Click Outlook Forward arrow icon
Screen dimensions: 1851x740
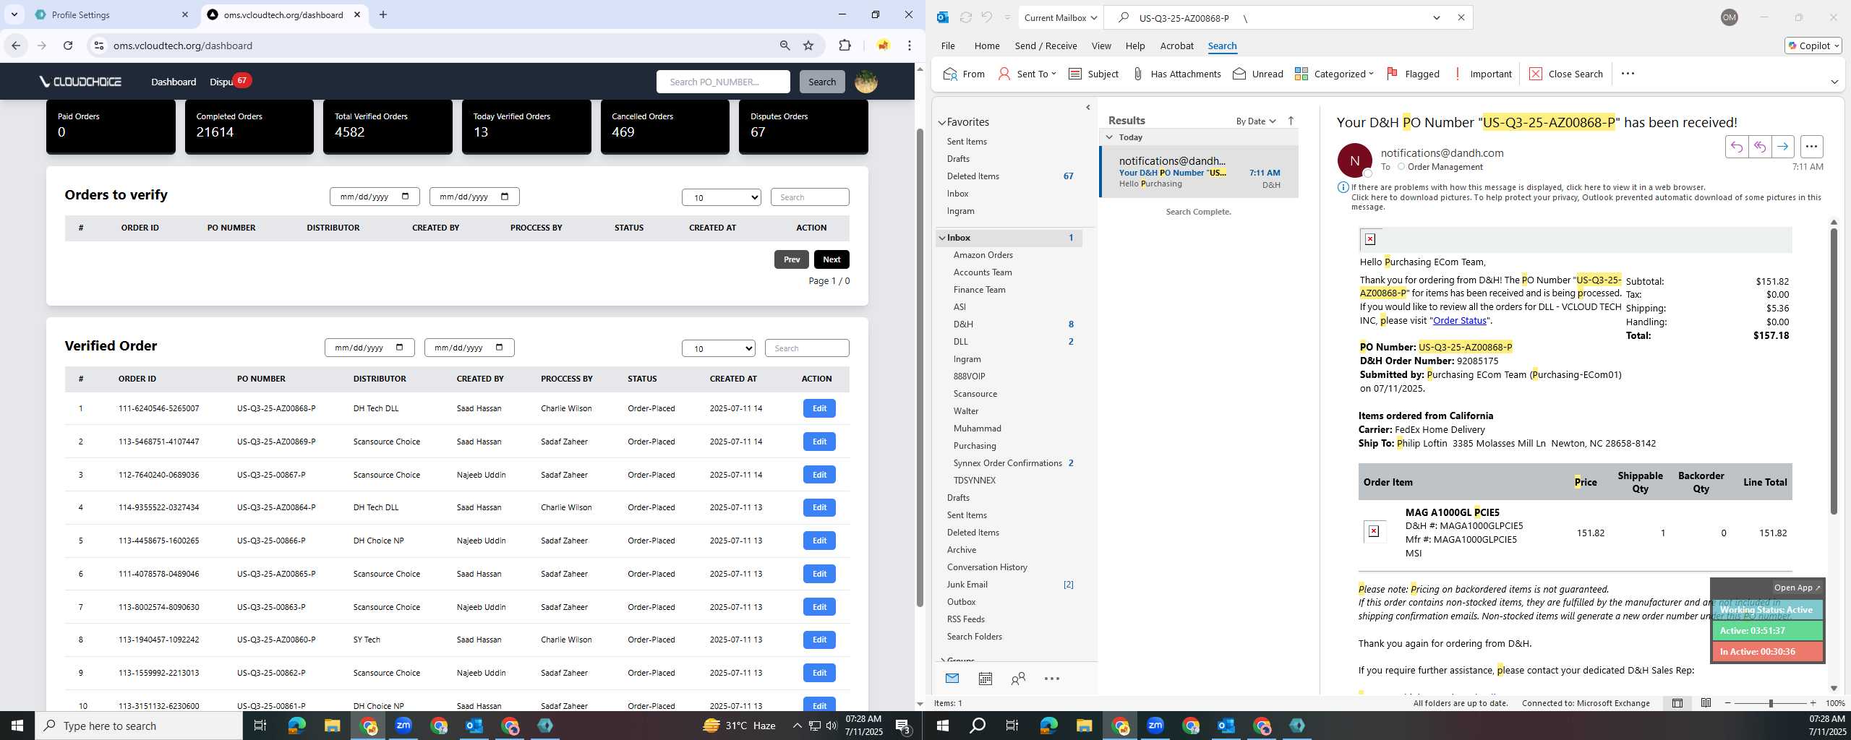[x=1783, y=147]
